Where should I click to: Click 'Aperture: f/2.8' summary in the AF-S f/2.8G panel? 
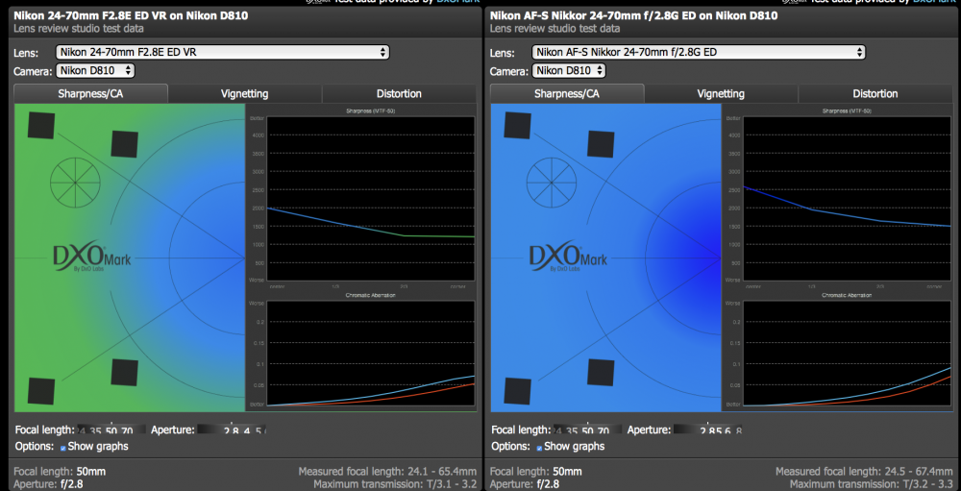tap(526, 484)
